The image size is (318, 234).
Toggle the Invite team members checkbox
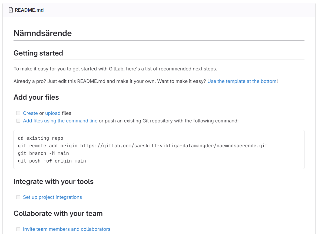[18, 229]
